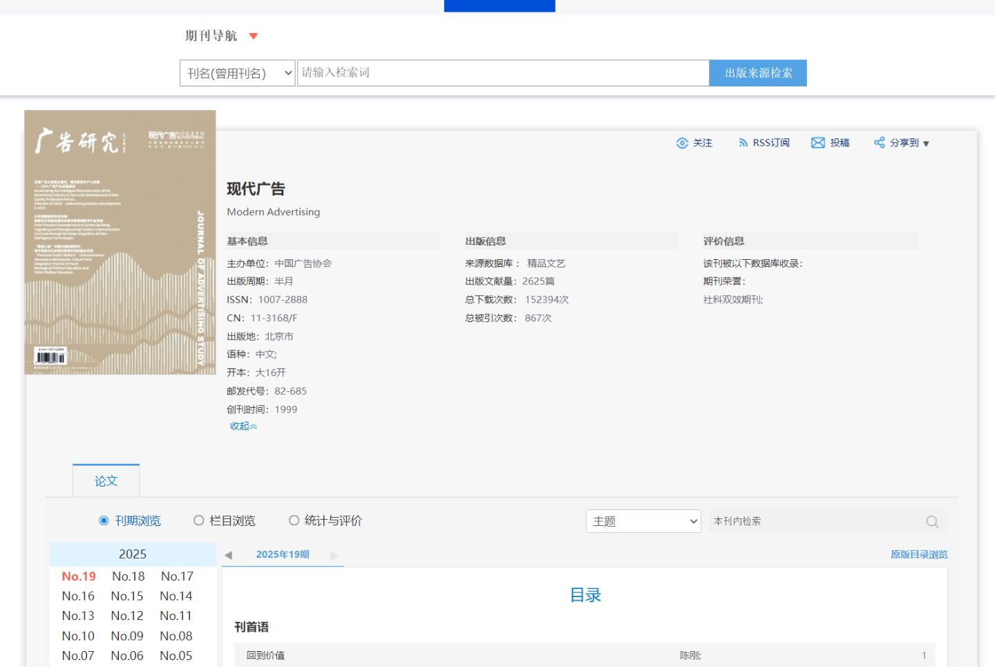Click the magnifier icon in 本刊内检索
Viewport: 995px width, 667px height.
932,522
